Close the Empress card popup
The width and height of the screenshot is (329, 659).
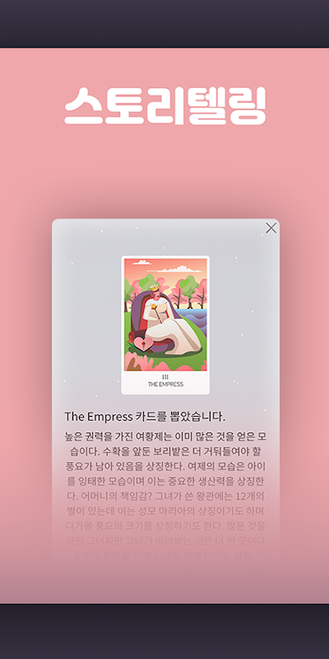coord(271,228)
